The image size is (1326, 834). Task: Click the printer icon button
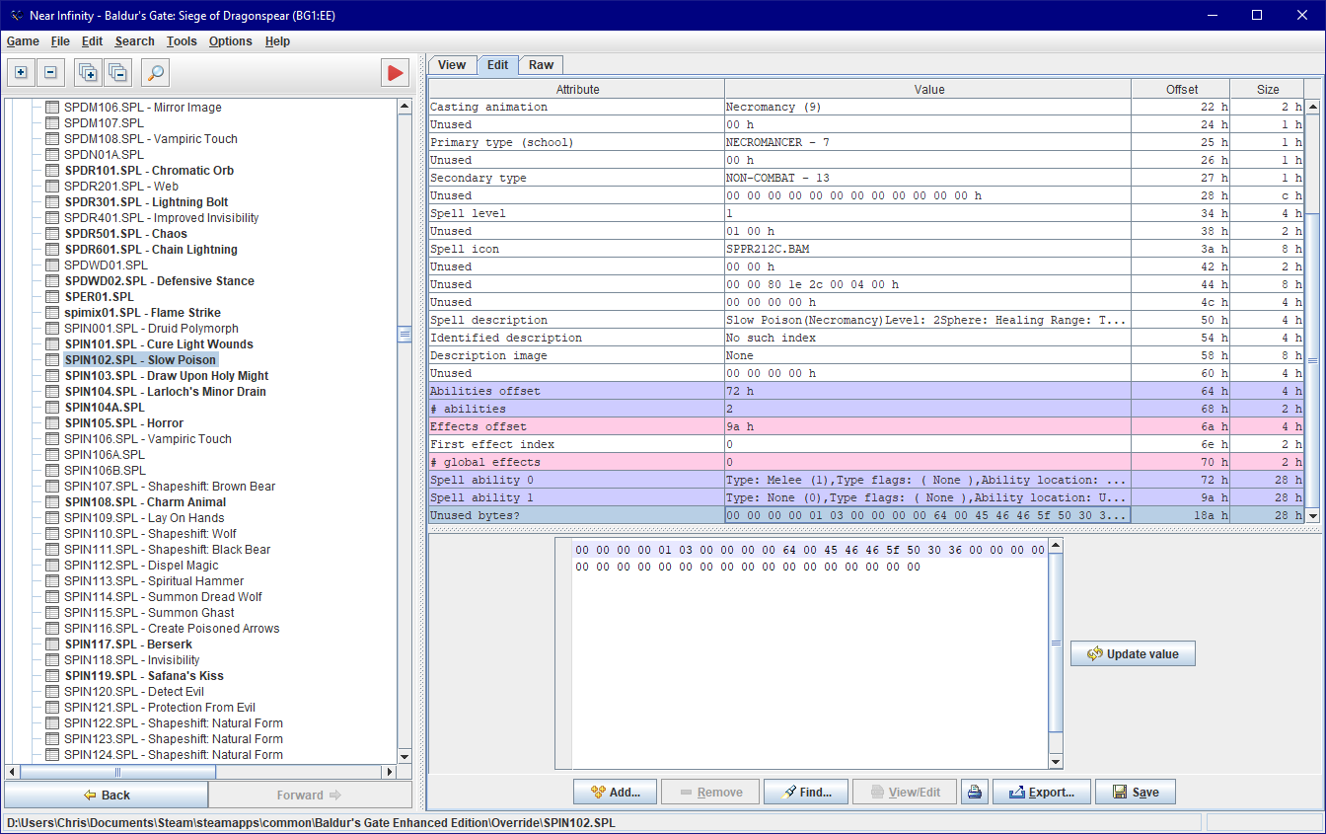pos(975,792)
